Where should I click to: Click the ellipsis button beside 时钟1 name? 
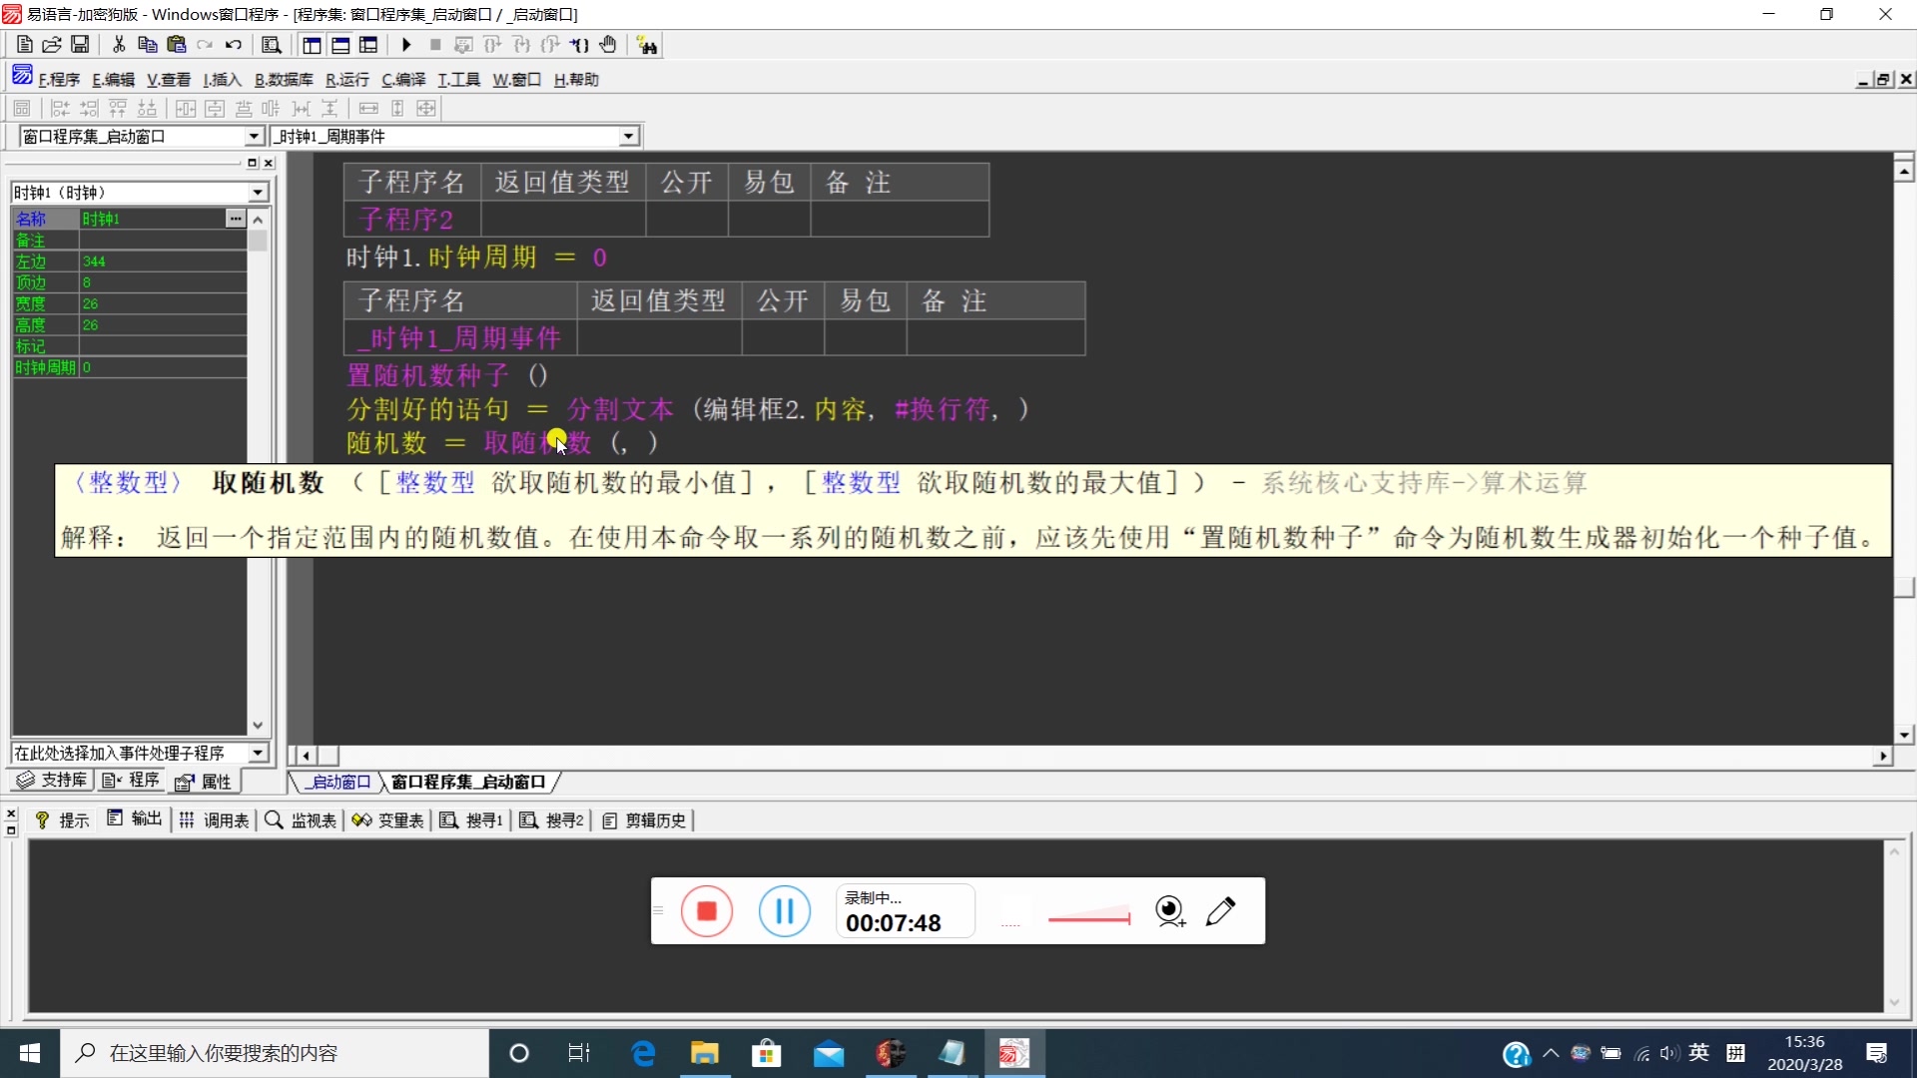pyautogui.click(x=236, y=219)
